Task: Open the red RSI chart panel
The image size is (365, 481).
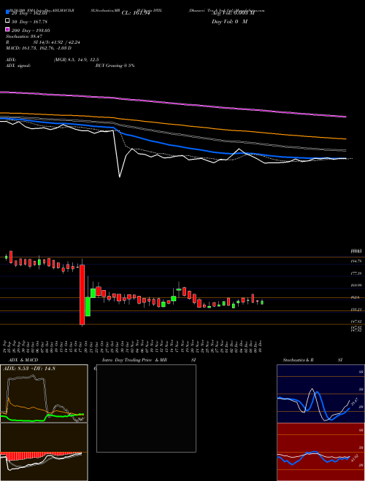Action: point(320,452)
